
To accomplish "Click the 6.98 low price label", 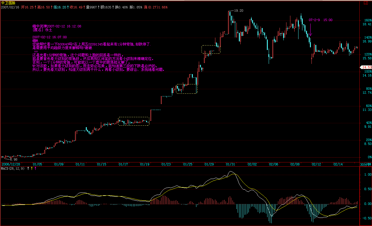I will [x=14, y=159].
